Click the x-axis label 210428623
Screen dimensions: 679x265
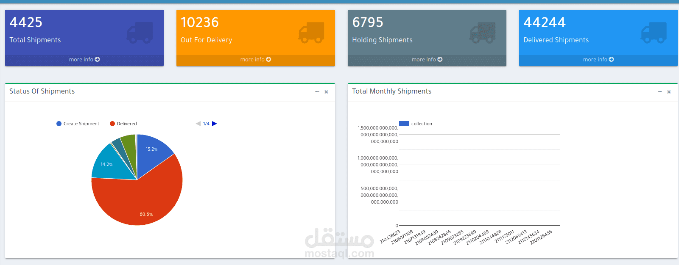point(390,237)
